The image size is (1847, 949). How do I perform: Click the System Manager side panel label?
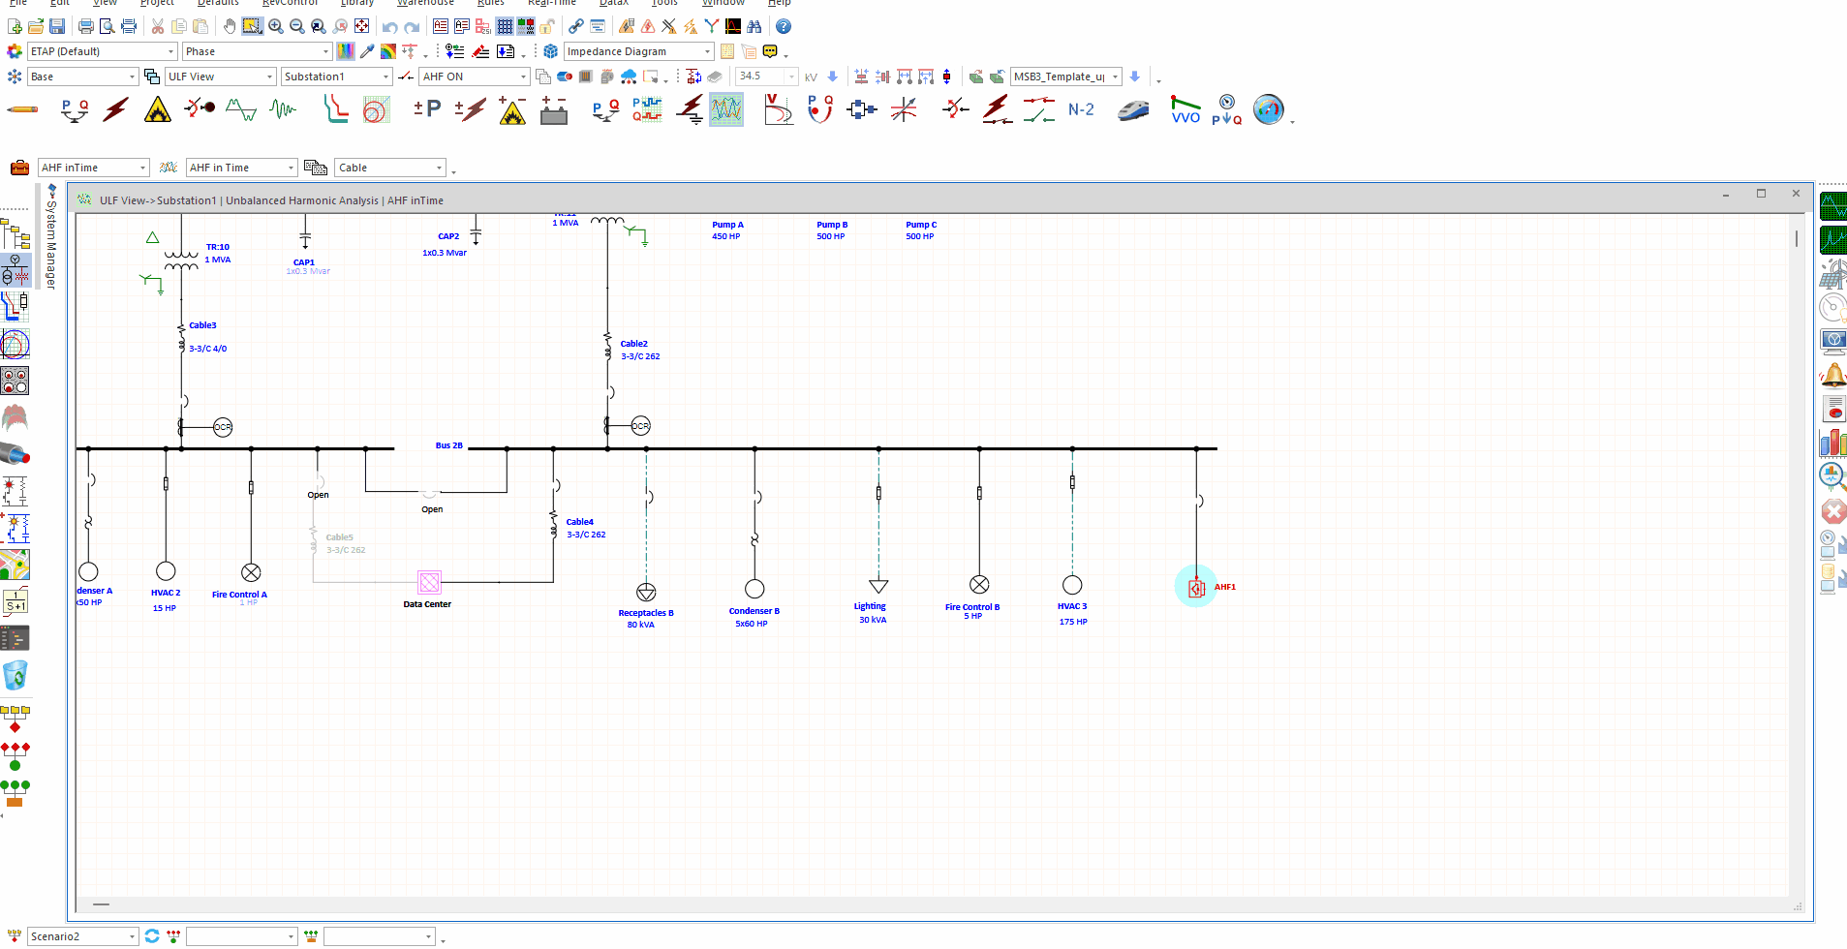tap(51, 242)
